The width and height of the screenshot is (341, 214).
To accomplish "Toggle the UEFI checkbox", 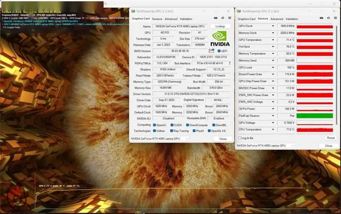I will click(x=219, y=51).
